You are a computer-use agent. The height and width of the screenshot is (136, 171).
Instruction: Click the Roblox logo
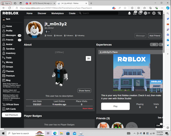11,13
